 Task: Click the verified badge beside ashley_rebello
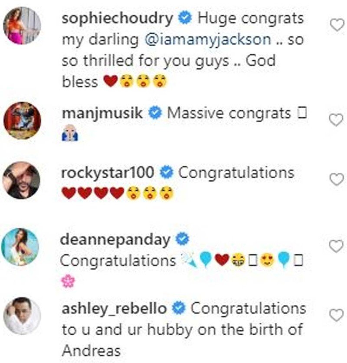coord(179,308)
